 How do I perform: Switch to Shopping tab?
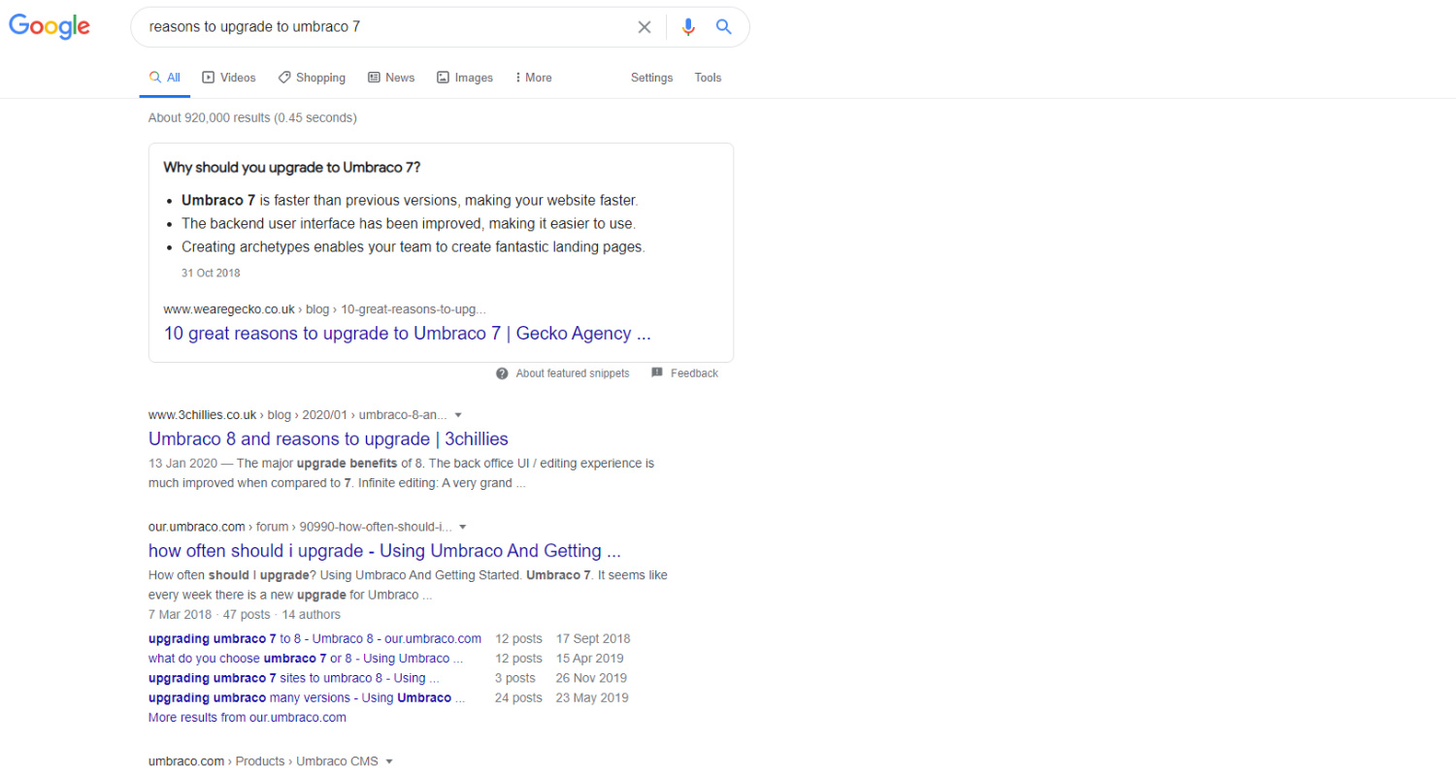[x=312, y=78]
